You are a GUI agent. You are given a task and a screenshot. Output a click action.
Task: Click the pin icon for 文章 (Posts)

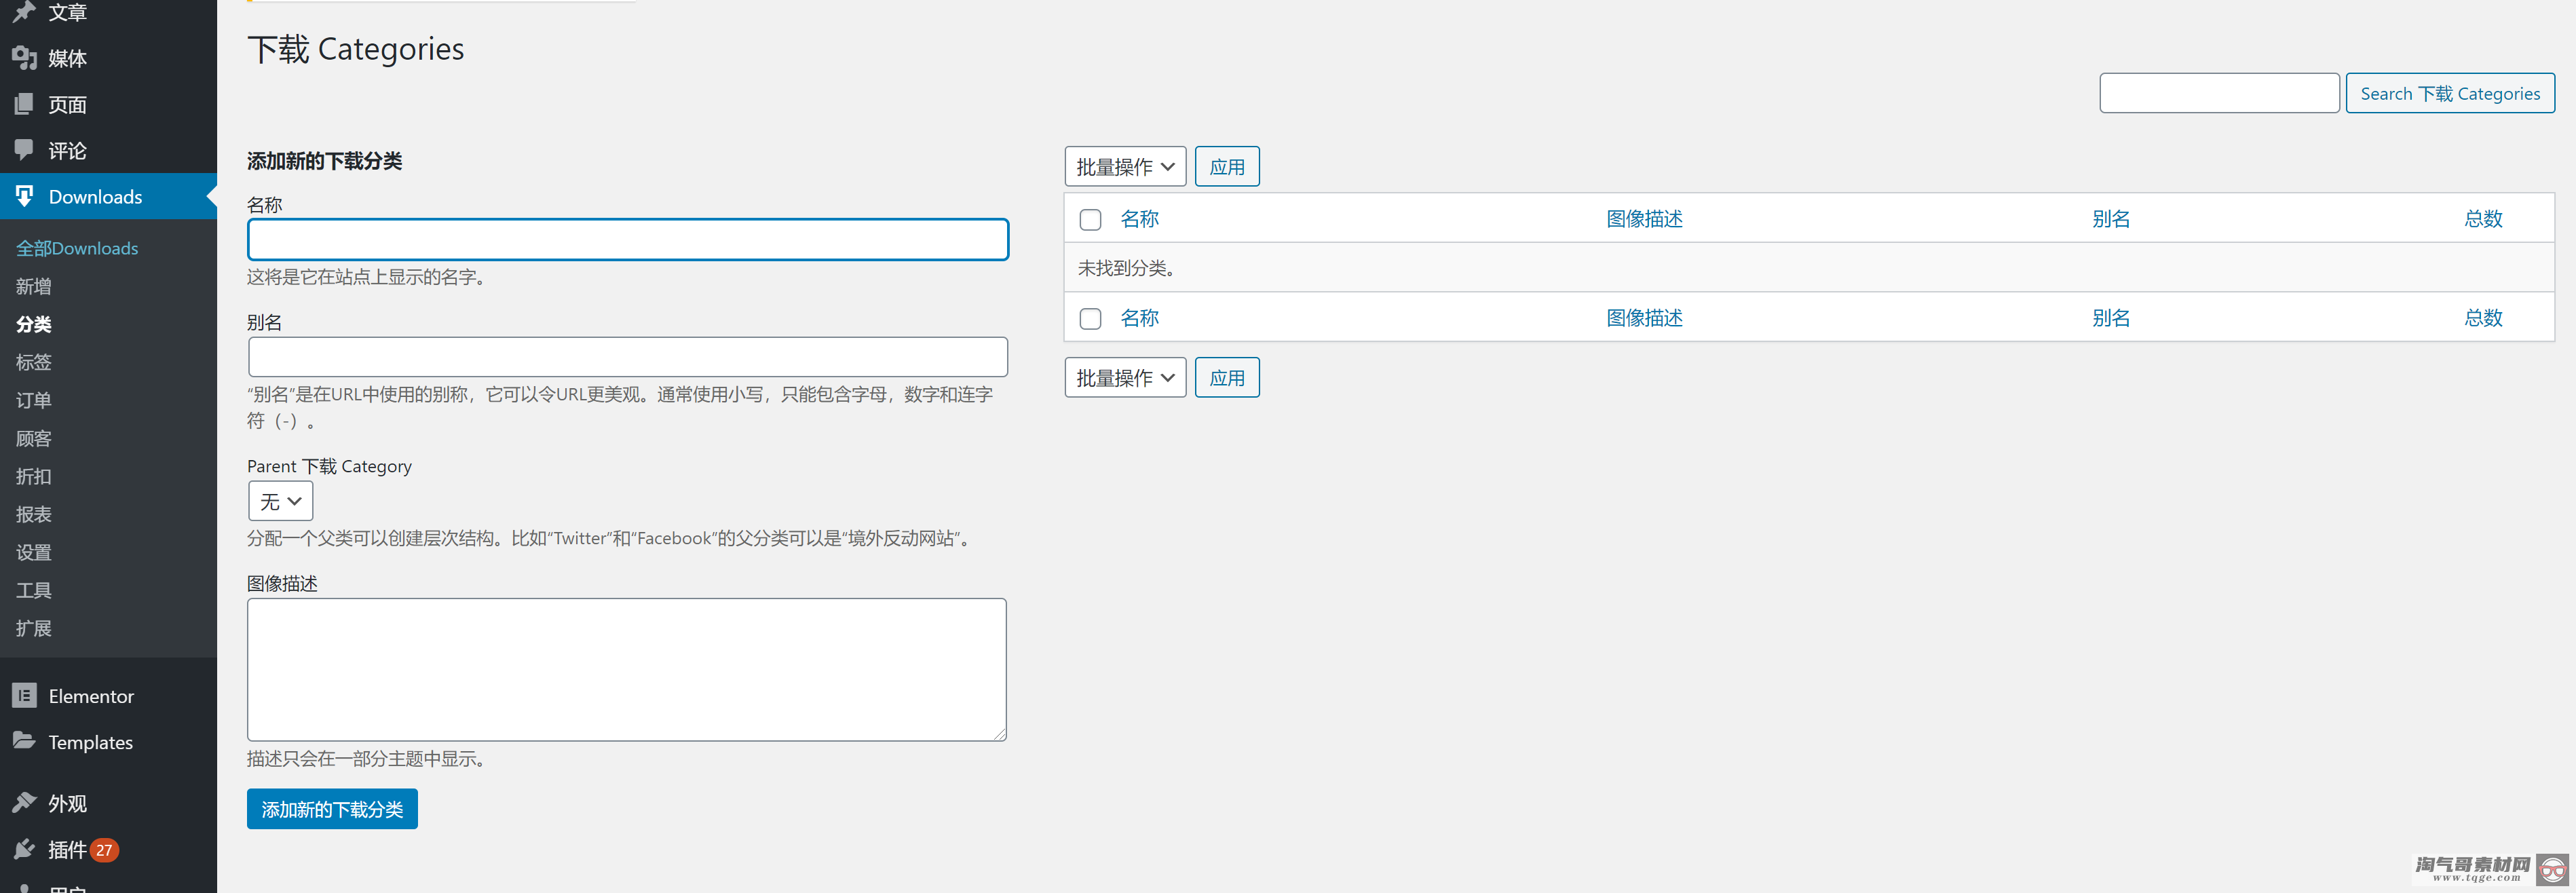tap(24, 12)
